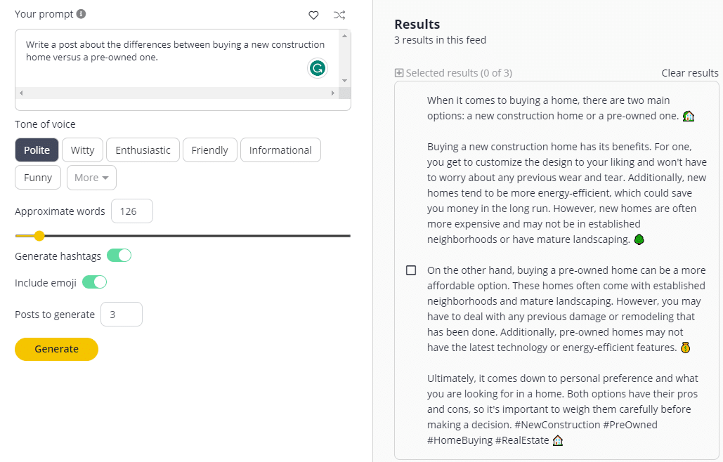
Task: Turn off the Include emoji toggle
Action: (94, 281)
